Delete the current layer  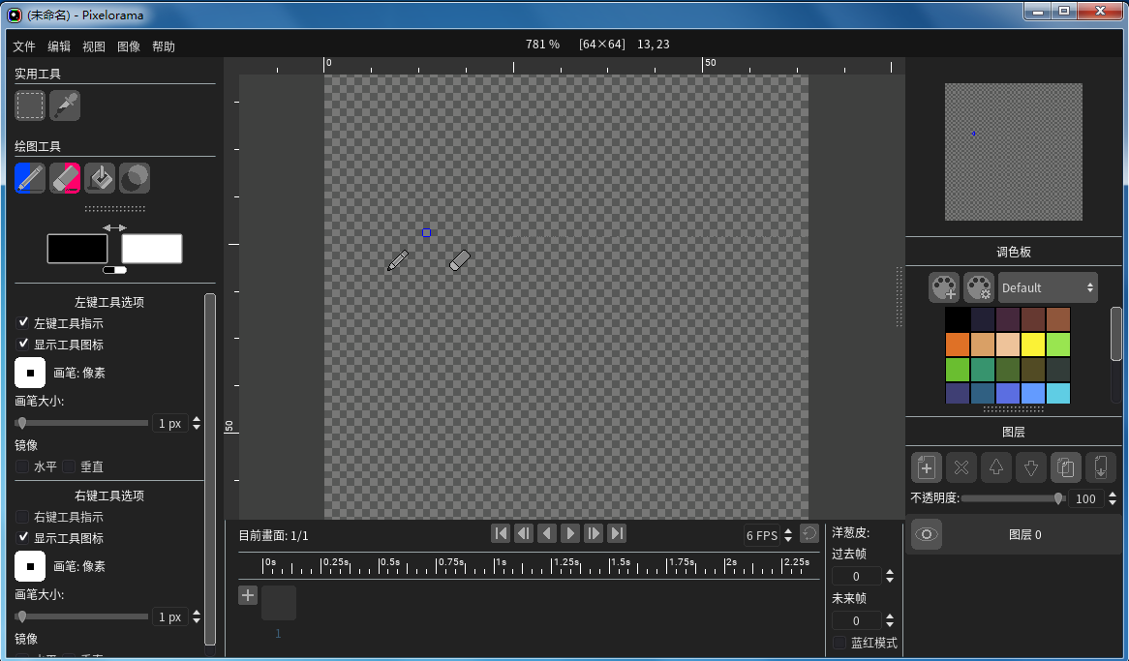pyautogui.click(x=961, y=467)
